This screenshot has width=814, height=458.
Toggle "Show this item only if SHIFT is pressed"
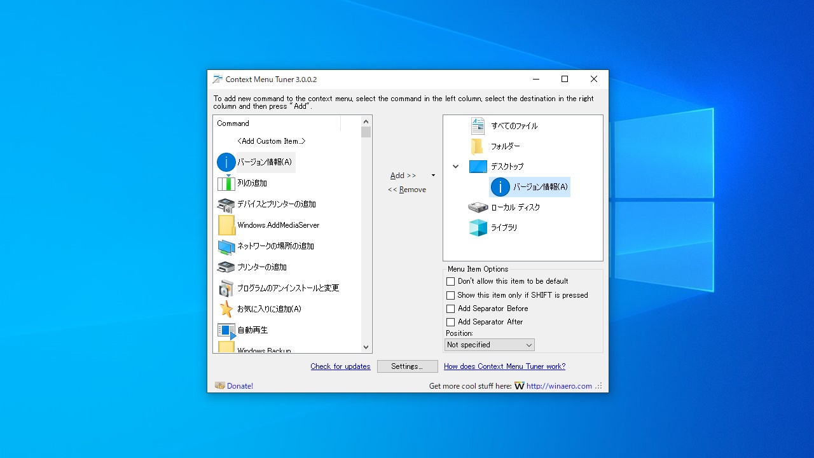click(x=450, y=295)
